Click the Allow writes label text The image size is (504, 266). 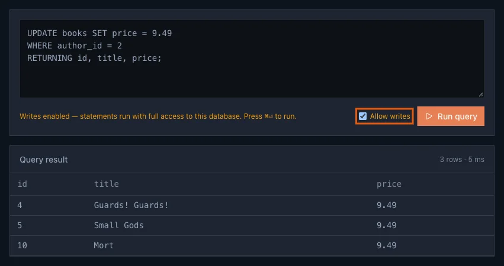pyautogui.click(x=390, y=116)
